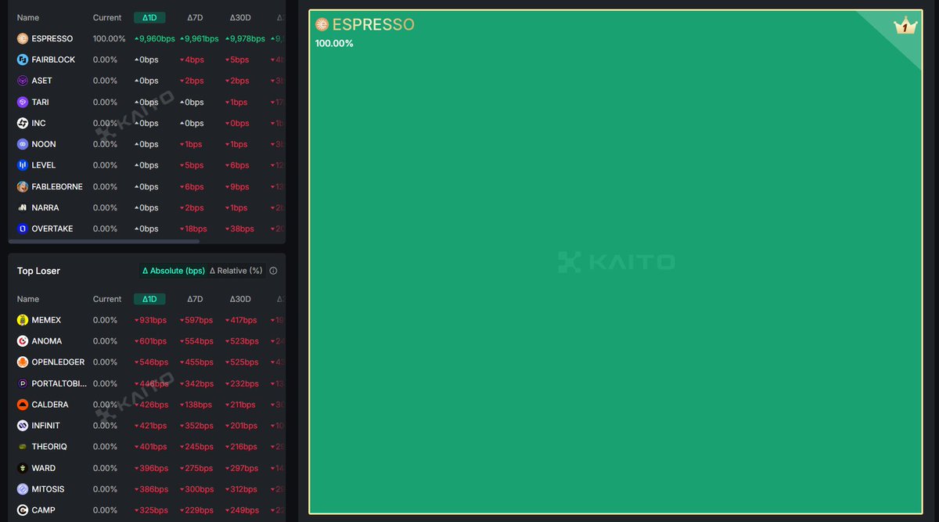This screenshot has width=939, height=522.
Task: Click the ASET project icon
Action: pos(23,81)
